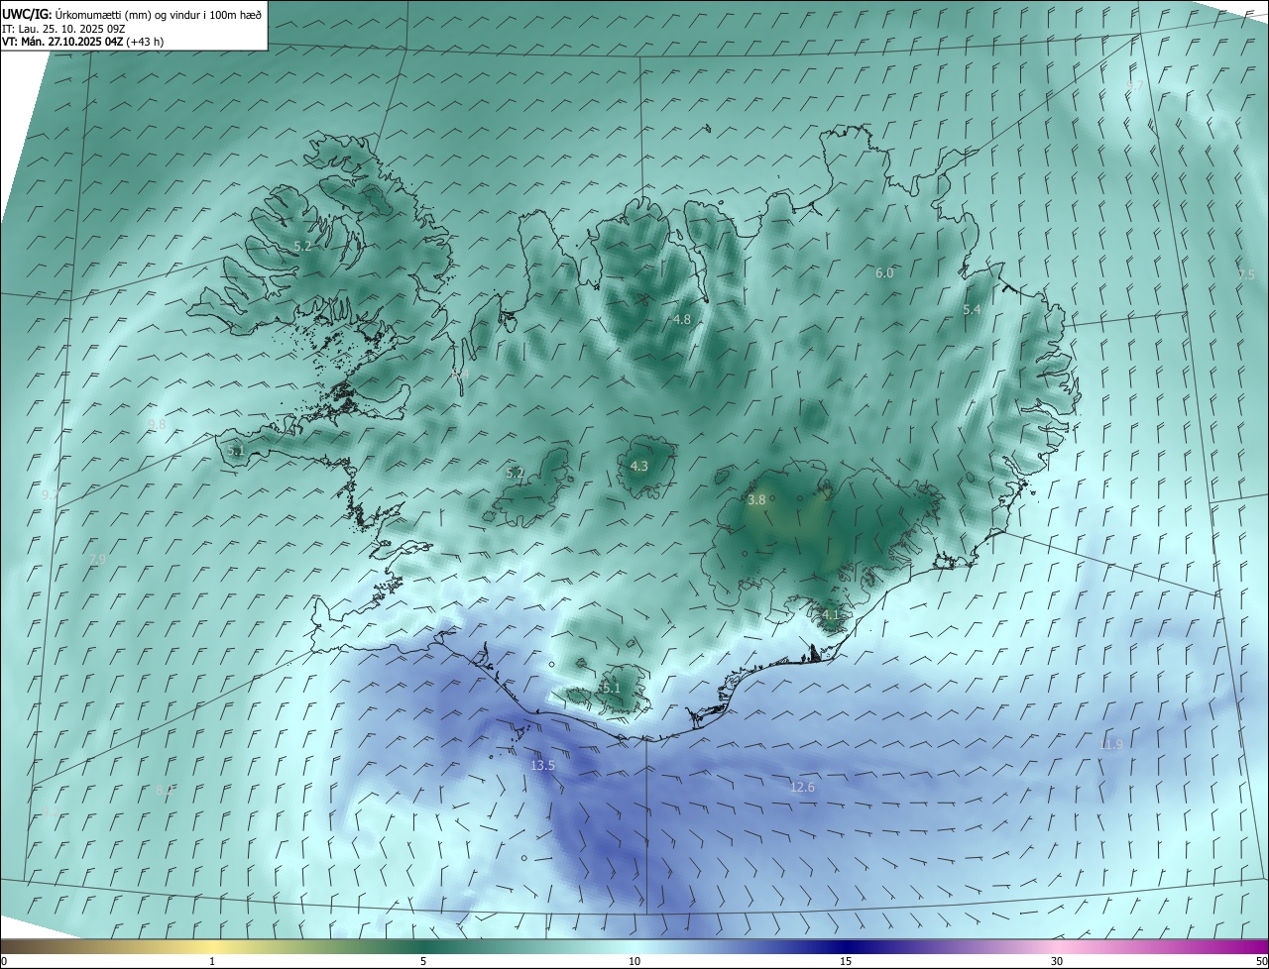1269x969 pixels.
Task: Click the initial time line "IT: Lau. 25. 10. 2025 09Z"
Action: (x=63, y=29)
